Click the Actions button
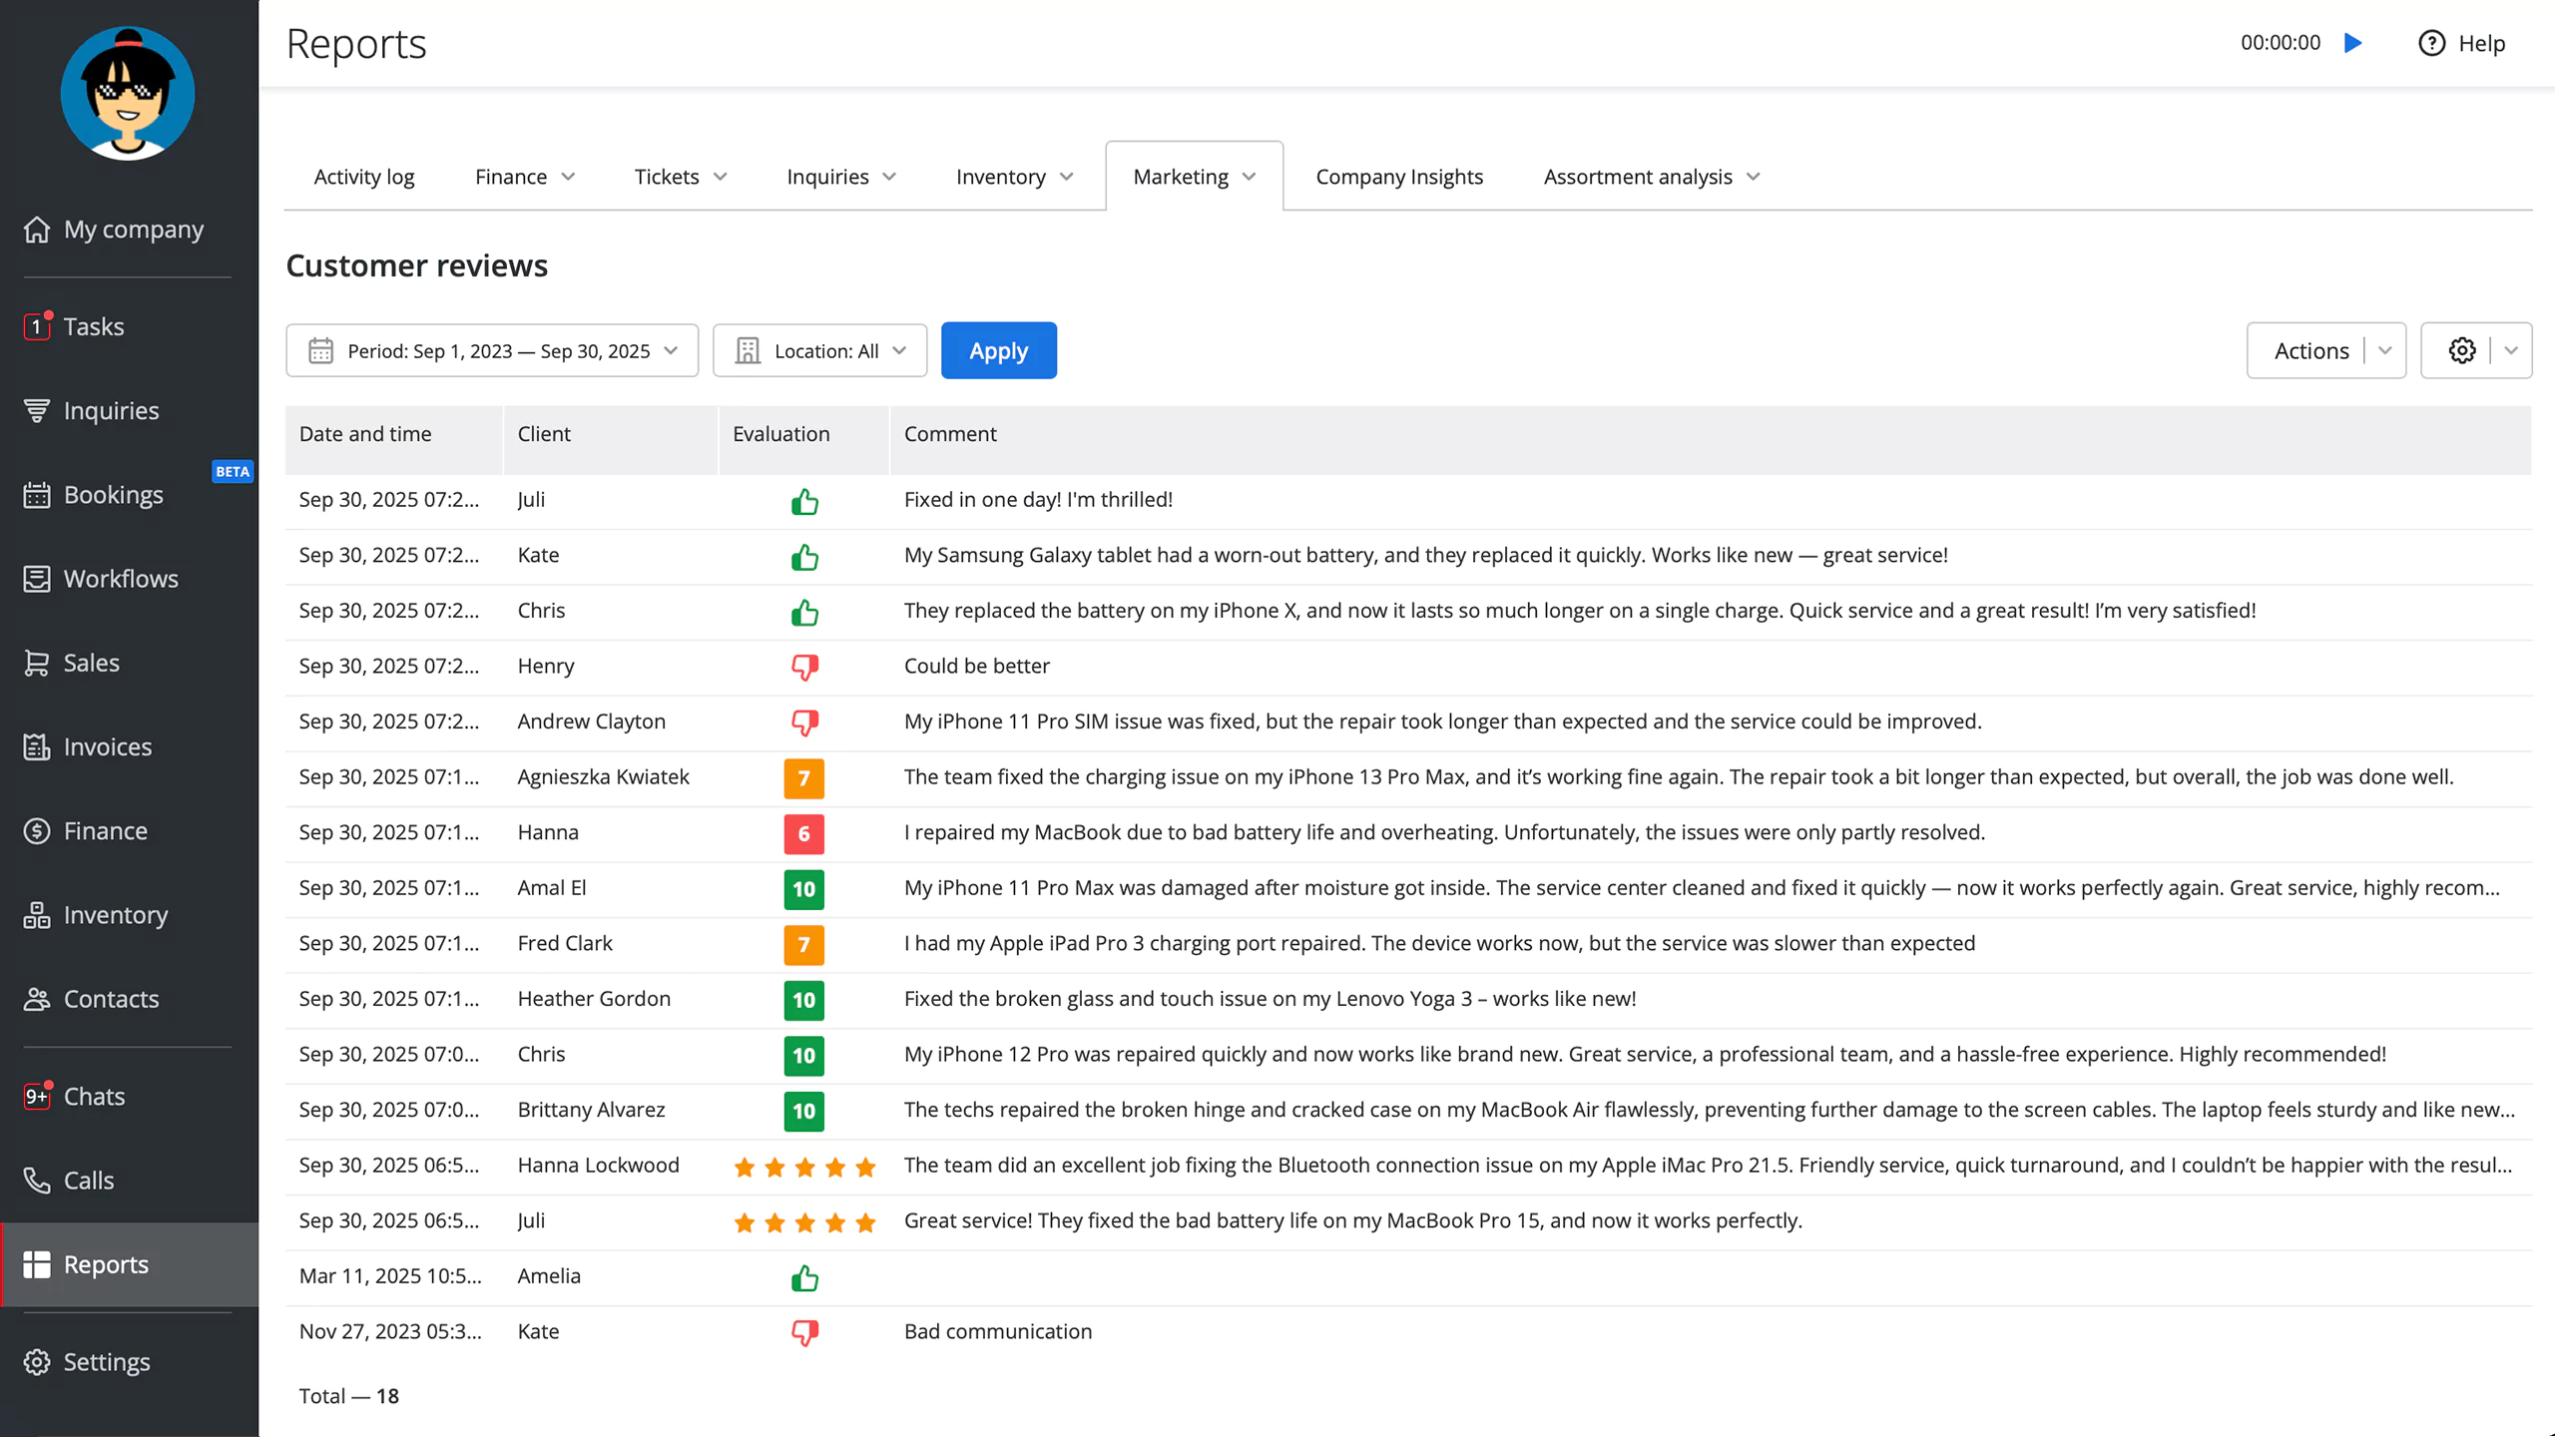The width and height of the screenshot is (2555, 1437). pos(2310,350)
